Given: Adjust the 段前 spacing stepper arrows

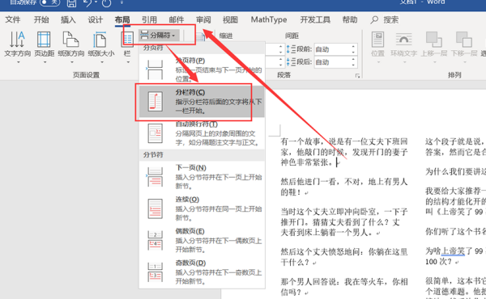Looking at the screenshot, I should 354,49.
